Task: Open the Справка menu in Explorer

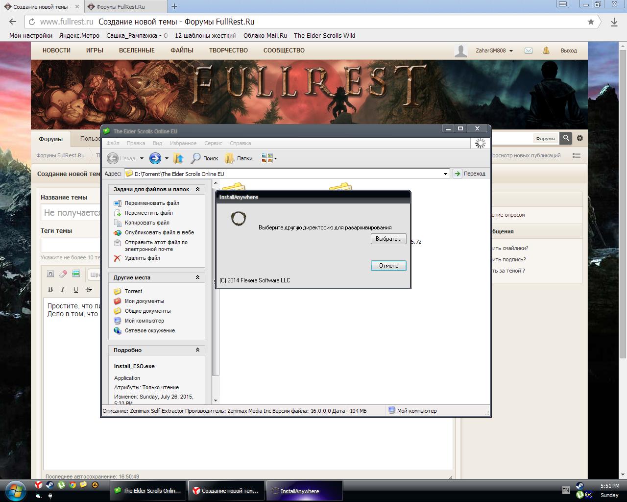Action: pos(240,143)
